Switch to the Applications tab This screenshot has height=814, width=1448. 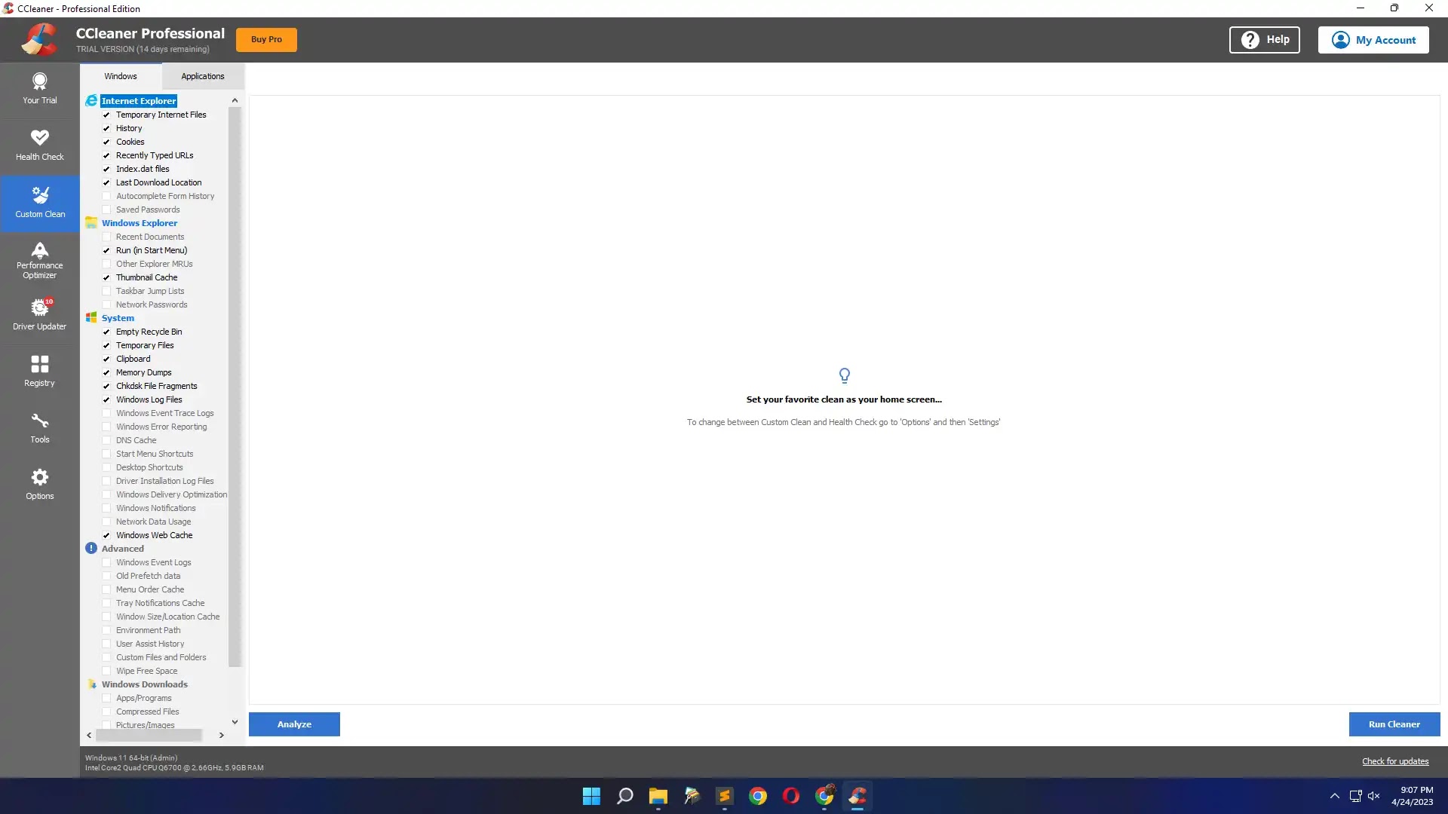click(202, 75)
